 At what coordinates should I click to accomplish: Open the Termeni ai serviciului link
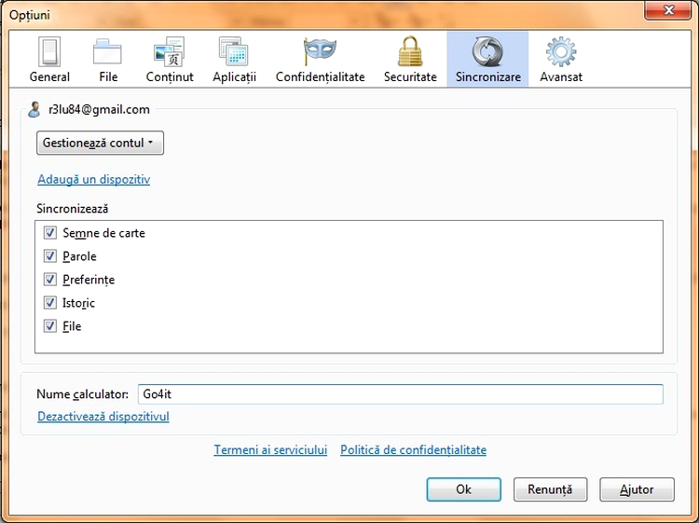(x=270, y=450)
